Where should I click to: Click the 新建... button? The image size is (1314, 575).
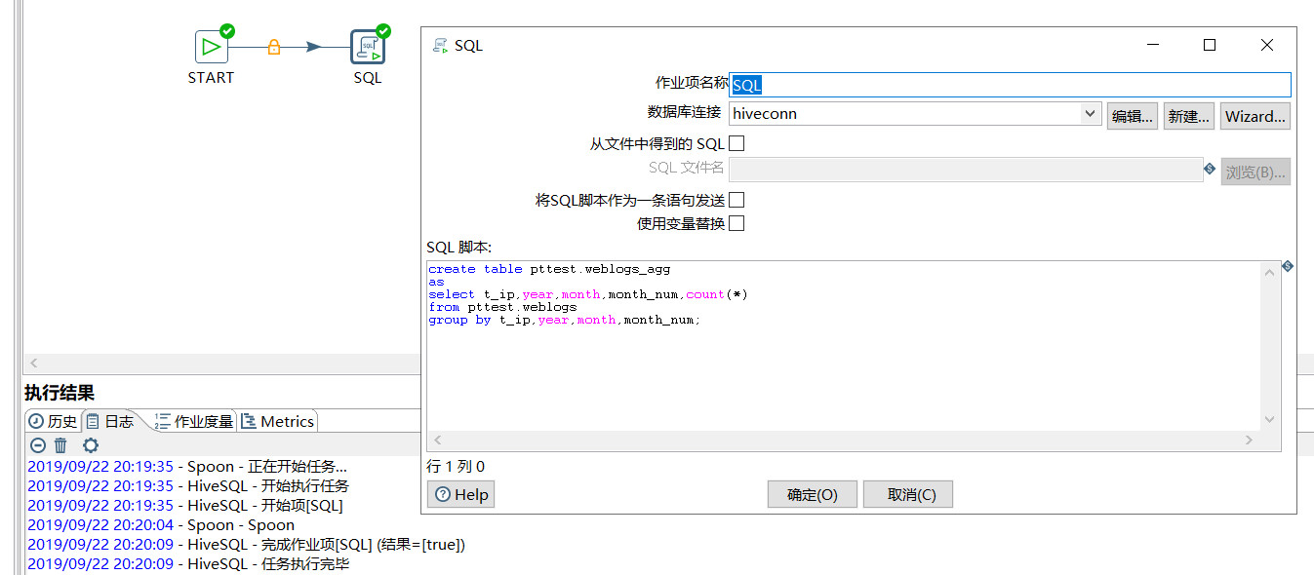pos(1188,116)
